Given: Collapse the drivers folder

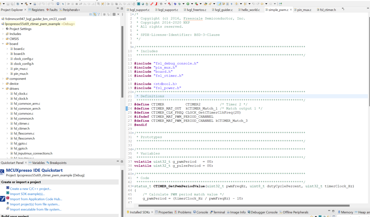Looking at the screenshot, I should (x=3, y=89).
